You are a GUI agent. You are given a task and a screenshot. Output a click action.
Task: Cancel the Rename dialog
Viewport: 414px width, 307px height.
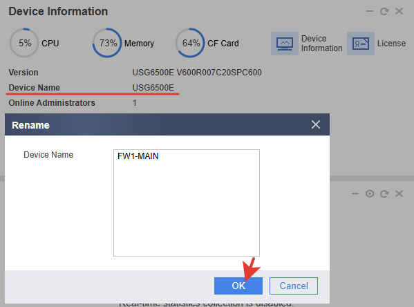click(x=294, y=286)
